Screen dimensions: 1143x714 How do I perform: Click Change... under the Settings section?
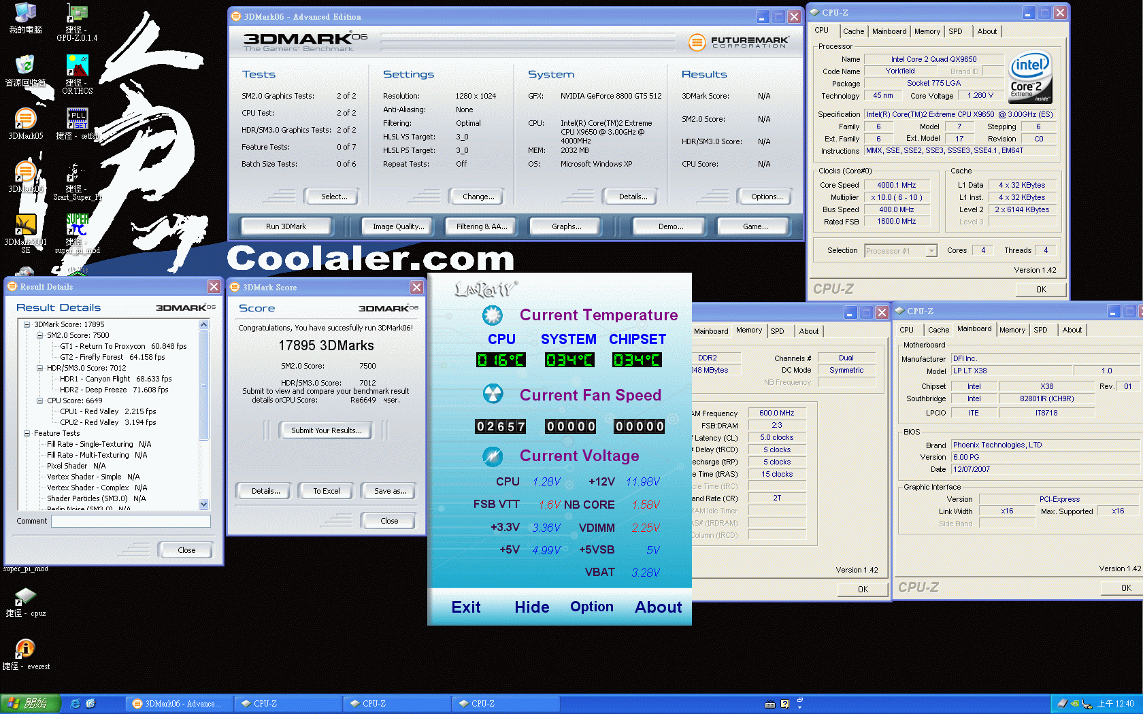478,197
